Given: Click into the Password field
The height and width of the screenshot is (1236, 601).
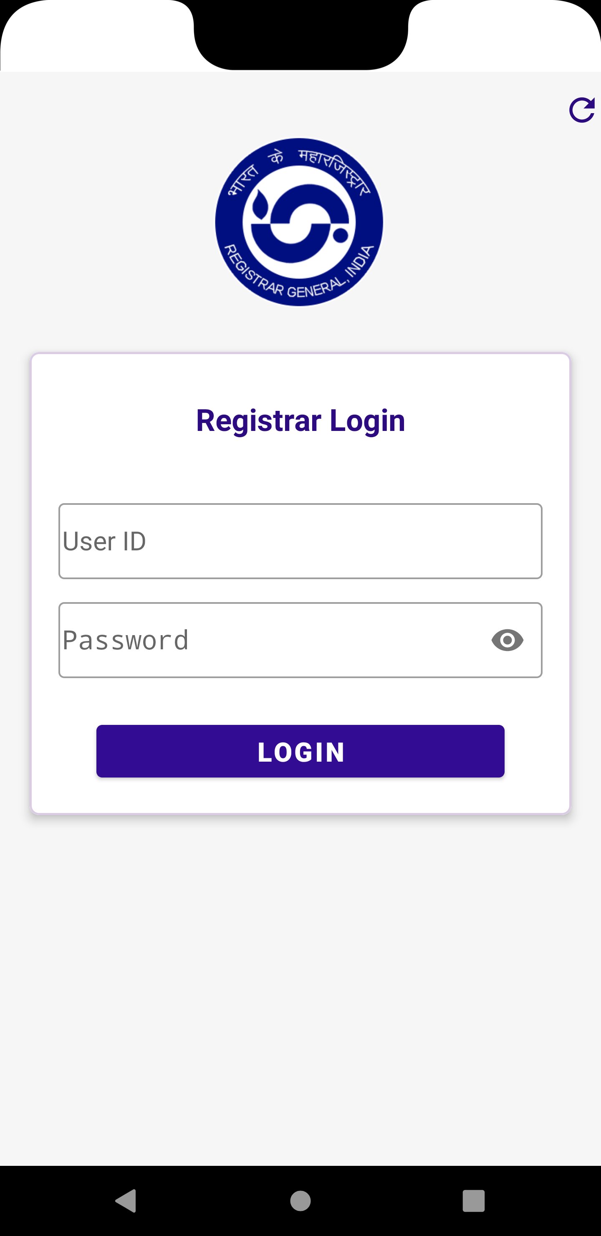Looking at the screenshot, I should pos(273,640).
